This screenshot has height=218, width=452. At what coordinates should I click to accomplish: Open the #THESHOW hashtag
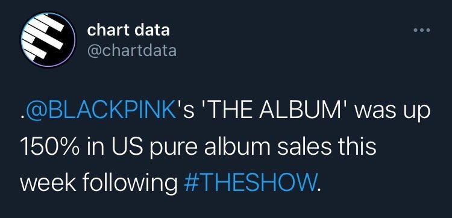[x=250, y=182]
